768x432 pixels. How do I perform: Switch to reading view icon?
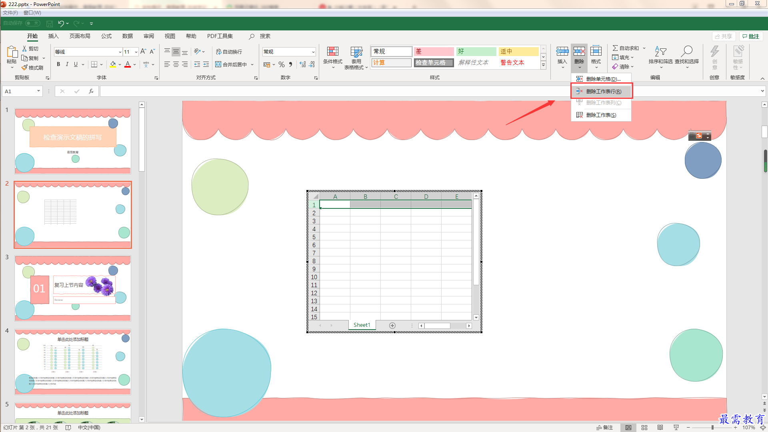point(660,428)
